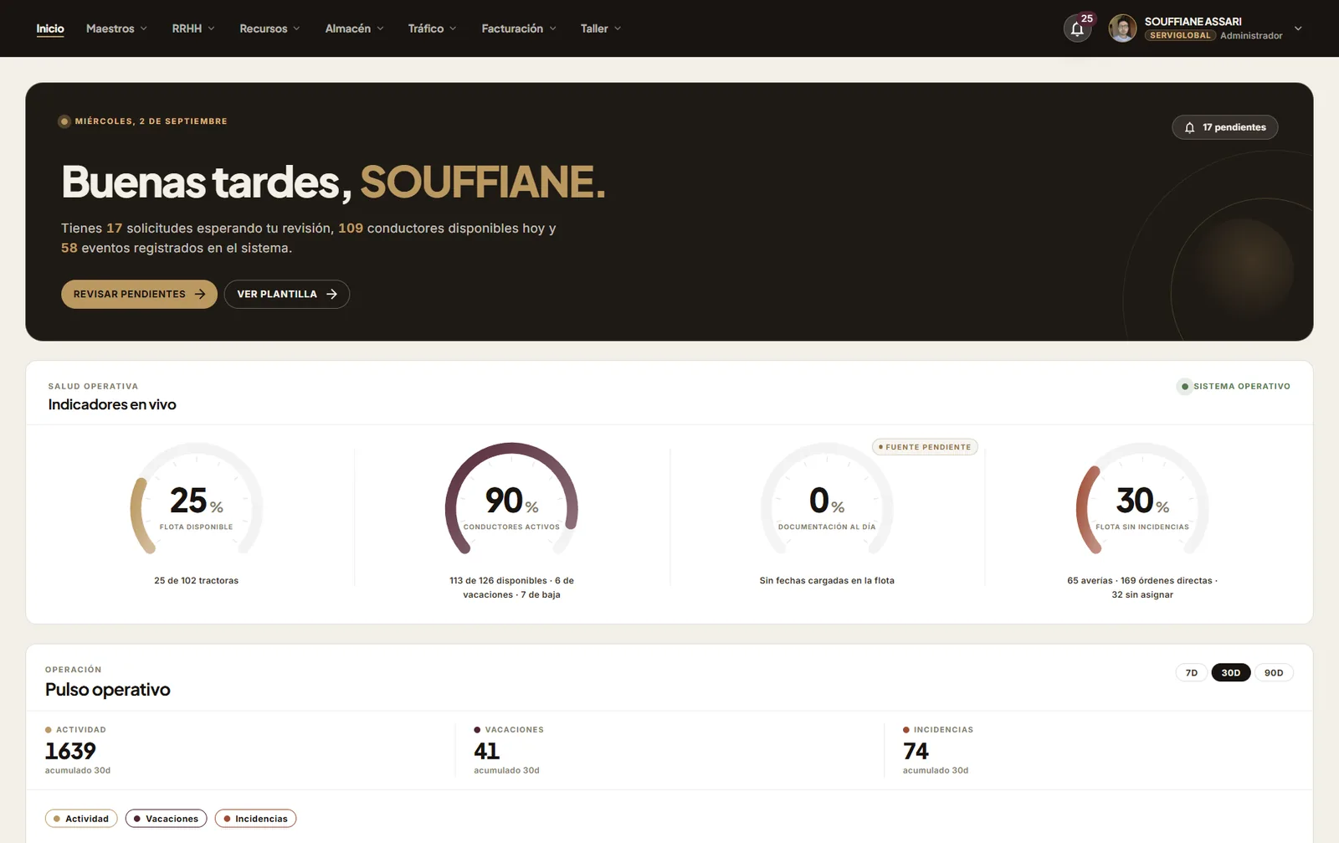Expand the RRHH menu

193,28
